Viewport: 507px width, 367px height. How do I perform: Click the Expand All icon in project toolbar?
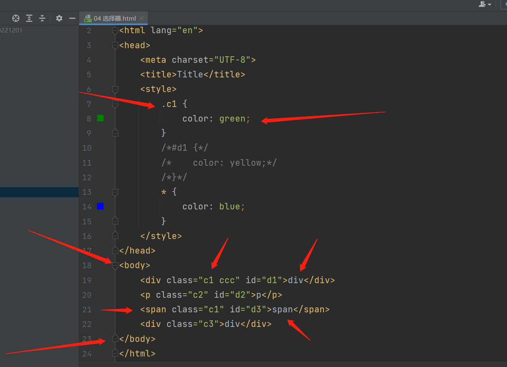click(29, 18)
